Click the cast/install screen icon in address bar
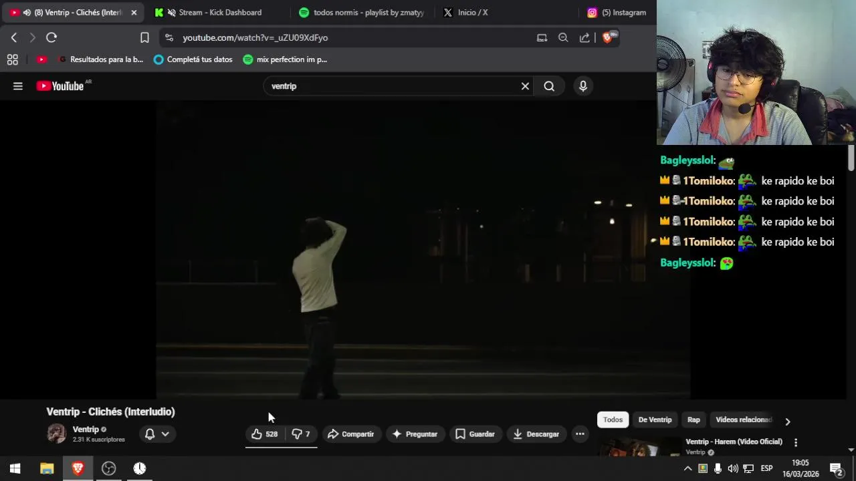Viewport: 856px width, 481px height. 542,37
